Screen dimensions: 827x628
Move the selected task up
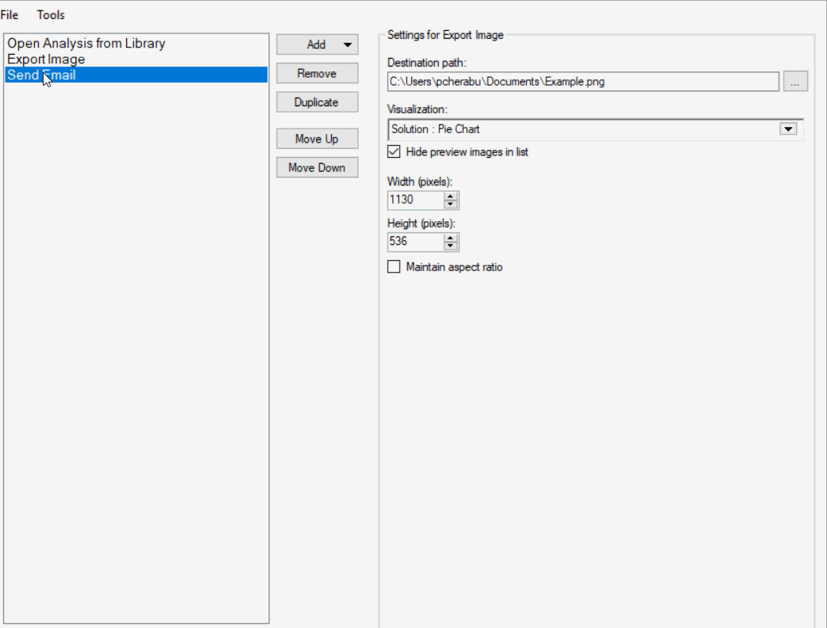click(x=317, y=139)
